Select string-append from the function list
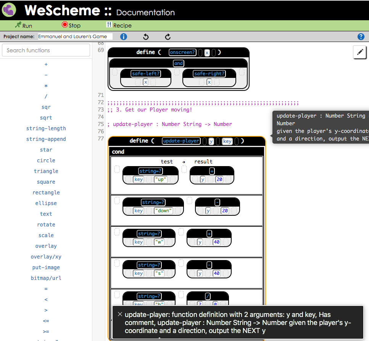Screen dimensions: 369x341 (46, 139)
